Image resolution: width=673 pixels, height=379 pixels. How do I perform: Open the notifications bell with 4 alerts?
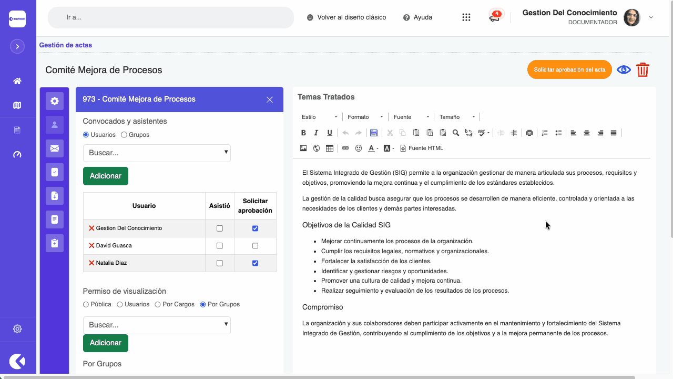(495, 17)
